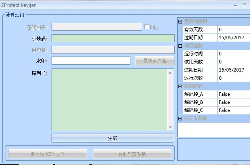This screenshot has height=165, width=250.
Task: Select the 有效天数 value cell
Action: point(234,30)
